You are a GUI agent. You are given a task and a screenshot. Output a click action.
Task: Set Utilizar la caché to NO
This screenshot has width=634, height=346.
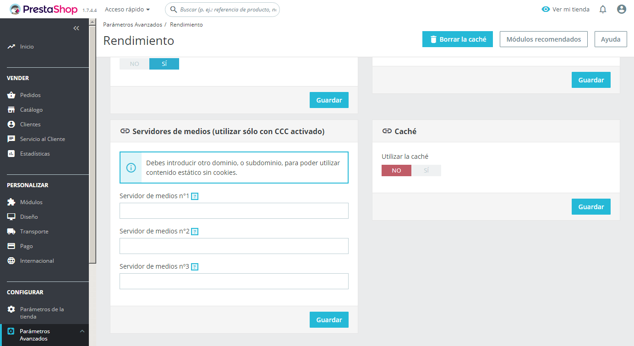pyautogui.click(x=397, y=171)
